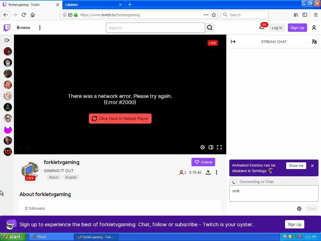
Task: Open the notifications inbox with 50 badge
Action: [x=262, y=27]
